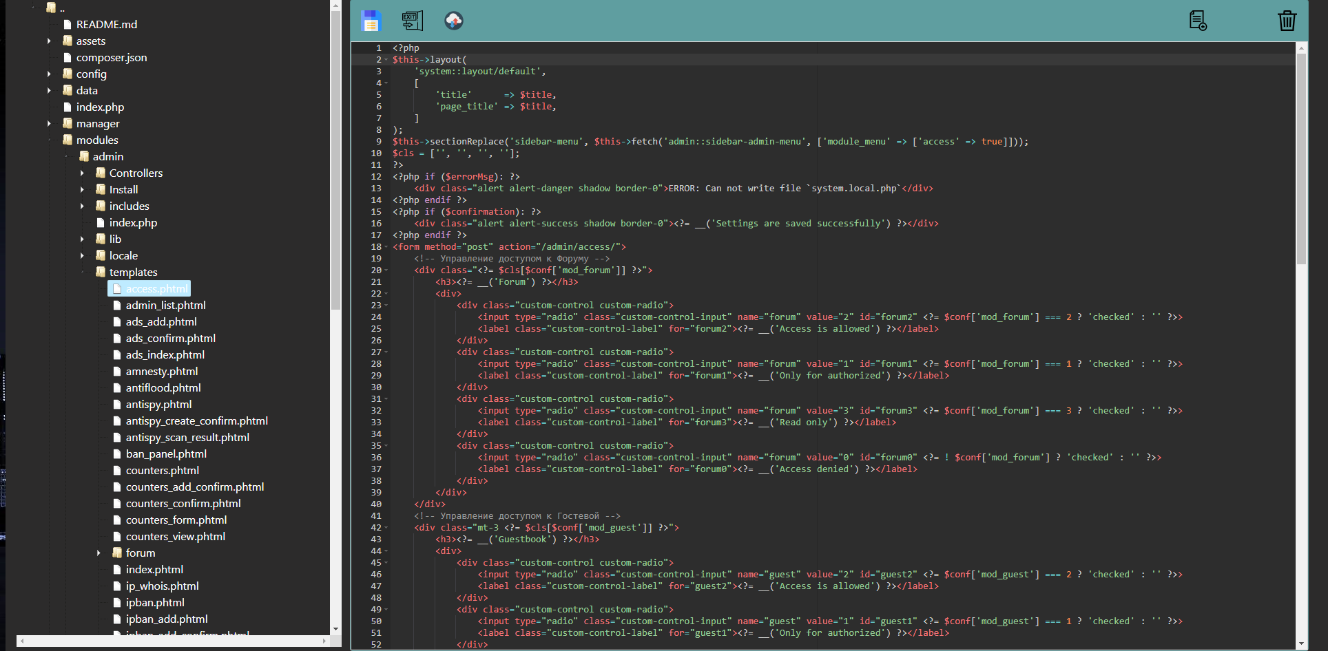Viewport: 1328px width, 651px height.
Task: Open antispy_scan_result.phtml template
Action: (187, 437)
